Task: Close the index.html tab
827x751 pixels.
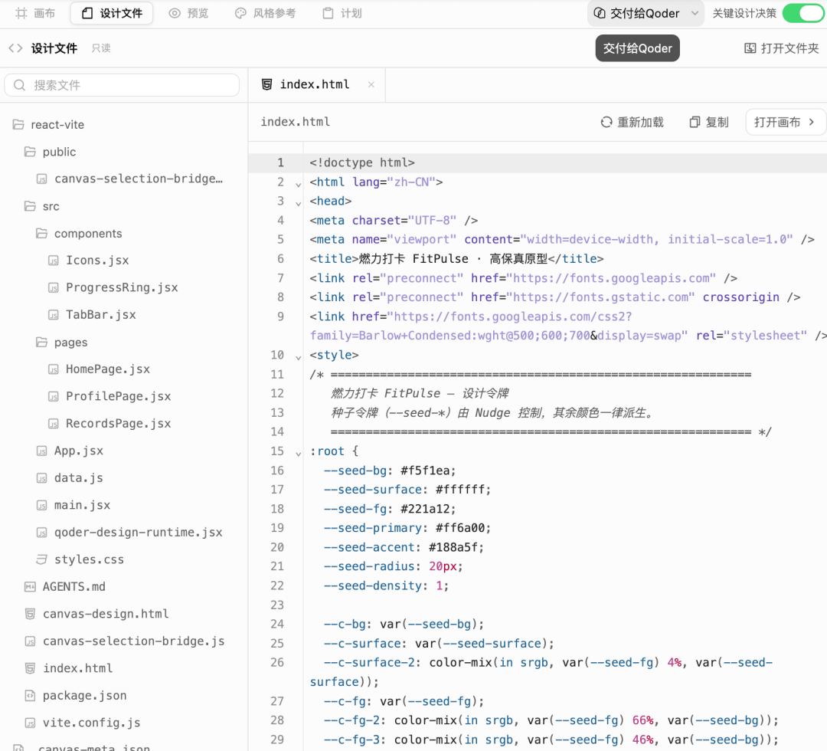Action: click(371, 84)
